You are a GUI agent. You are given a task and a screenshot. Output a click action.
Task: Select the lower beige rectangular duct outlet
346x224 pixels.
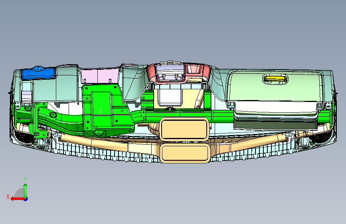click(x=184, y=153)
